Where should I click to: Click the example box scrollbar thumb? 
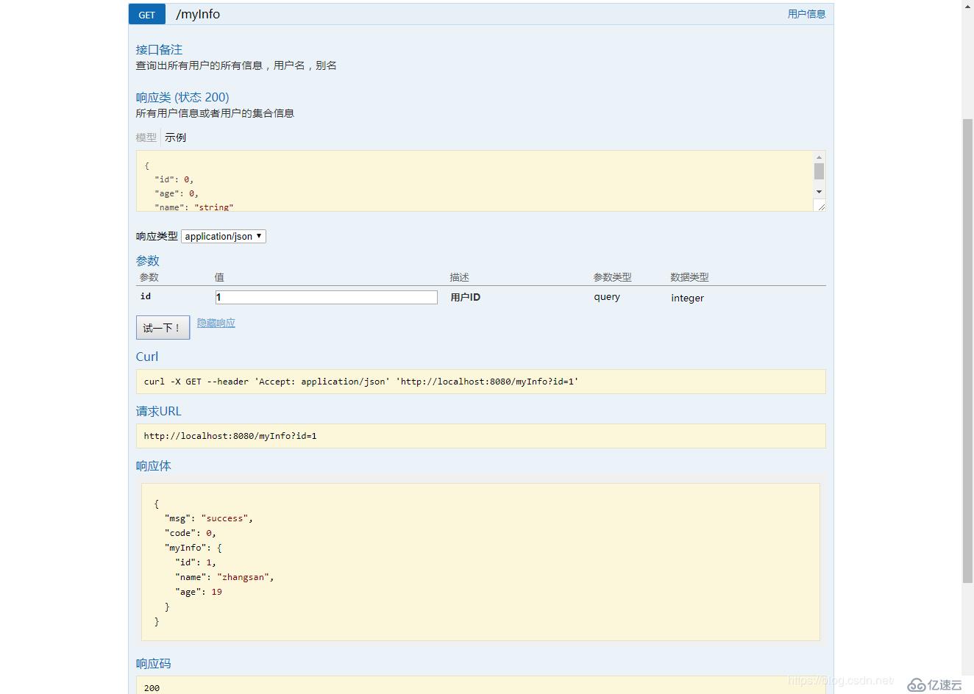(819, 171)
